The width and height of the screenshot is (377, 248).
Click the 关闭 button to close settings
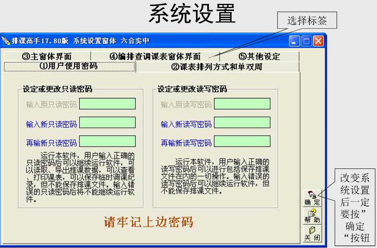(x=312, y=235)
